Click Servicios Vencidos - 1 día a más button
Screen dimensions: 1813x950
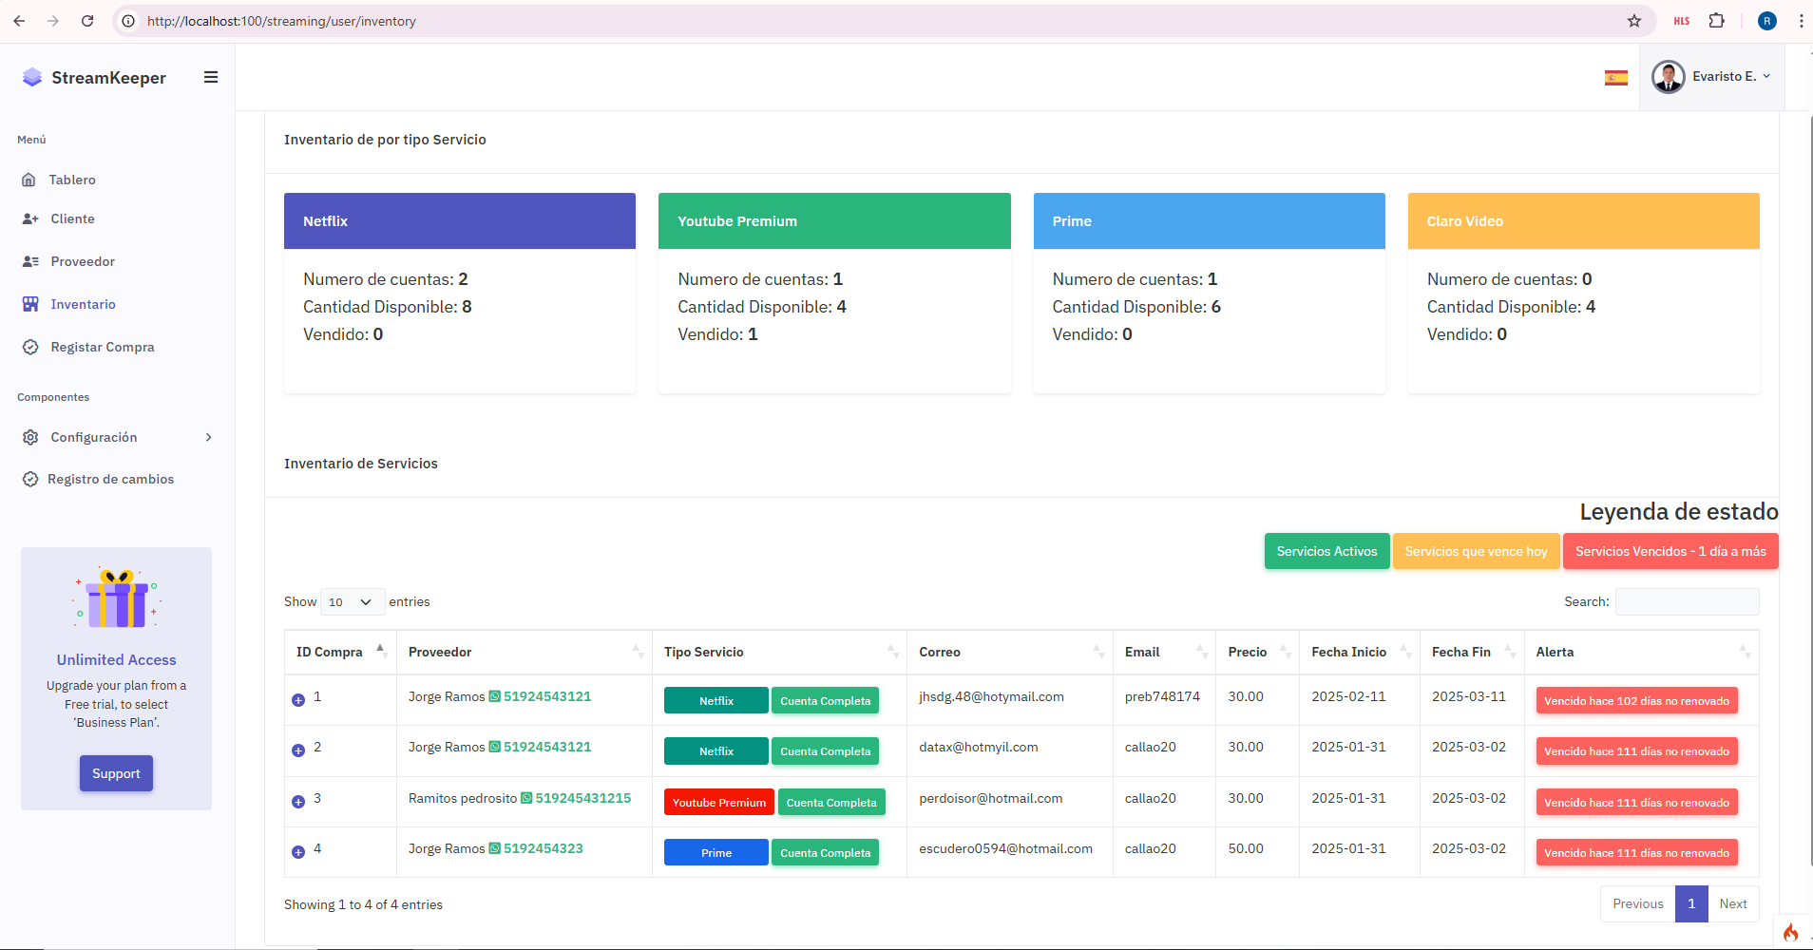point(1670,551)
